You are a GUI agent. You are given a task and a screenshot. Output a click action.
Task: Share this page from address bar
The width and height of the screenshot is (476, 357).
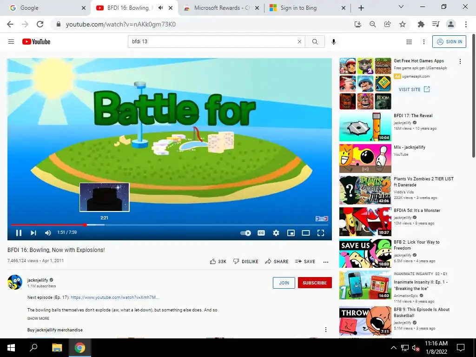[x=388, y=24]
